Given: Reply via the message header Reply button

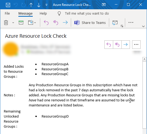Looking at the screenshot, I should (109, 45).
